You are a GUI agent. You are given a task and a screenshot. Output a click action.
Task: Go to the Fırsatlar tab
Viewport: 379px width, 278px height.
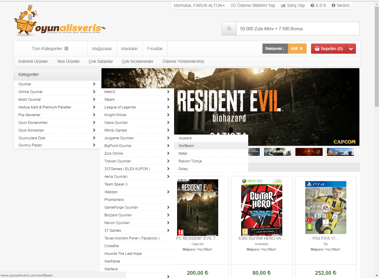tap(155, 49)
